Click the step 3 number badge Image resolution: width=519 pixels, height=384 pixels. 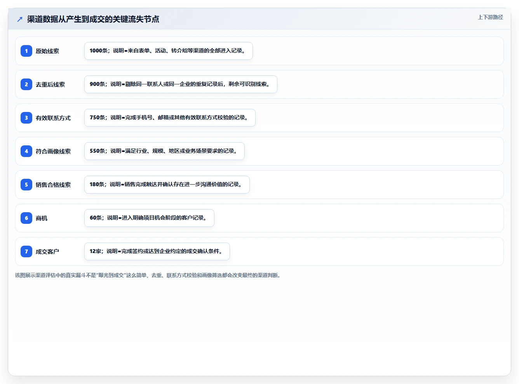pyautogui.click(x=26, y=118)
